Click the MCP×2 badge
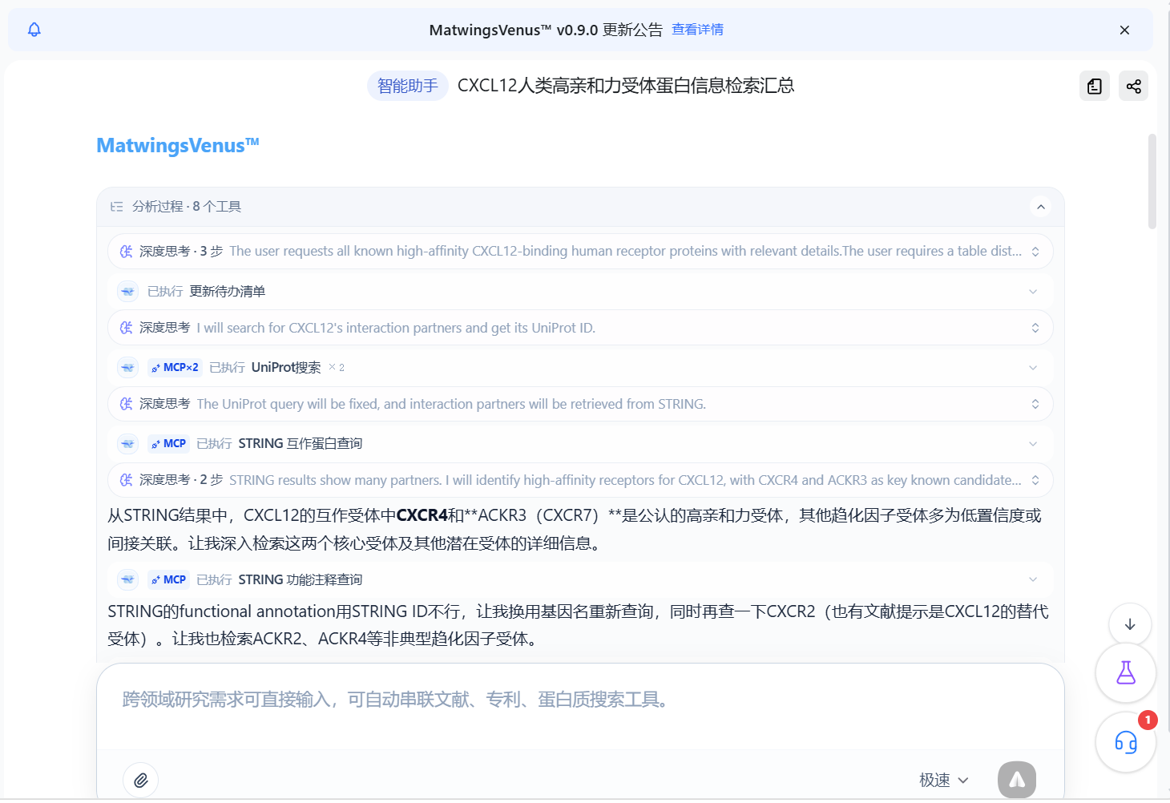1170x803 pixels. (175, 367)
